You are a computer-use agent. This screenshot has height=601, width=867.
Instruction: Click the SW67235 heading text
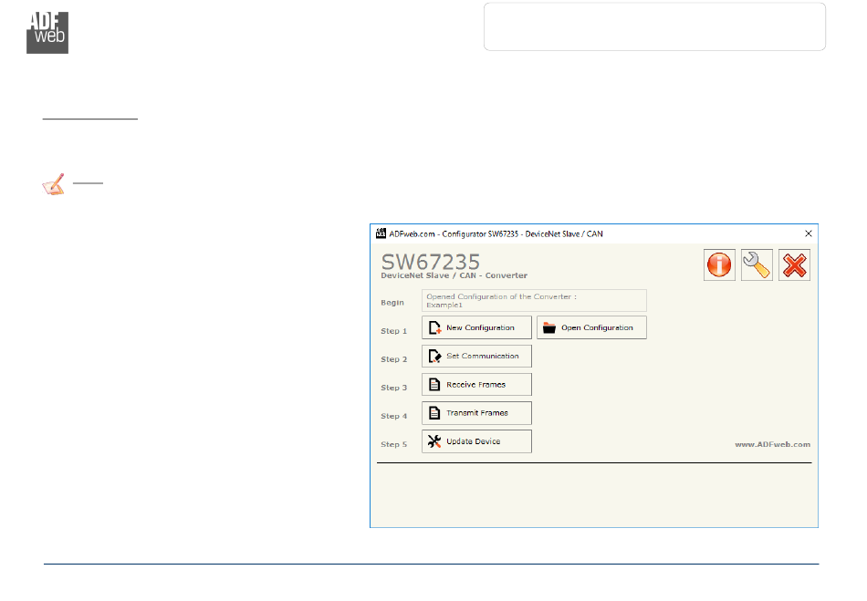point(431,261)
